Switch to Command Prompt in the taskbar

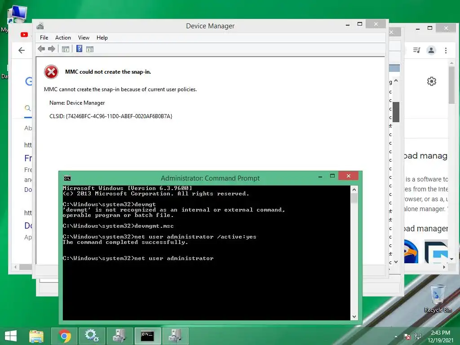(x=147, y=336)
